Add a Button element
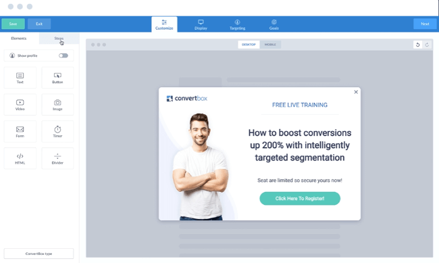 click(57, 78)
